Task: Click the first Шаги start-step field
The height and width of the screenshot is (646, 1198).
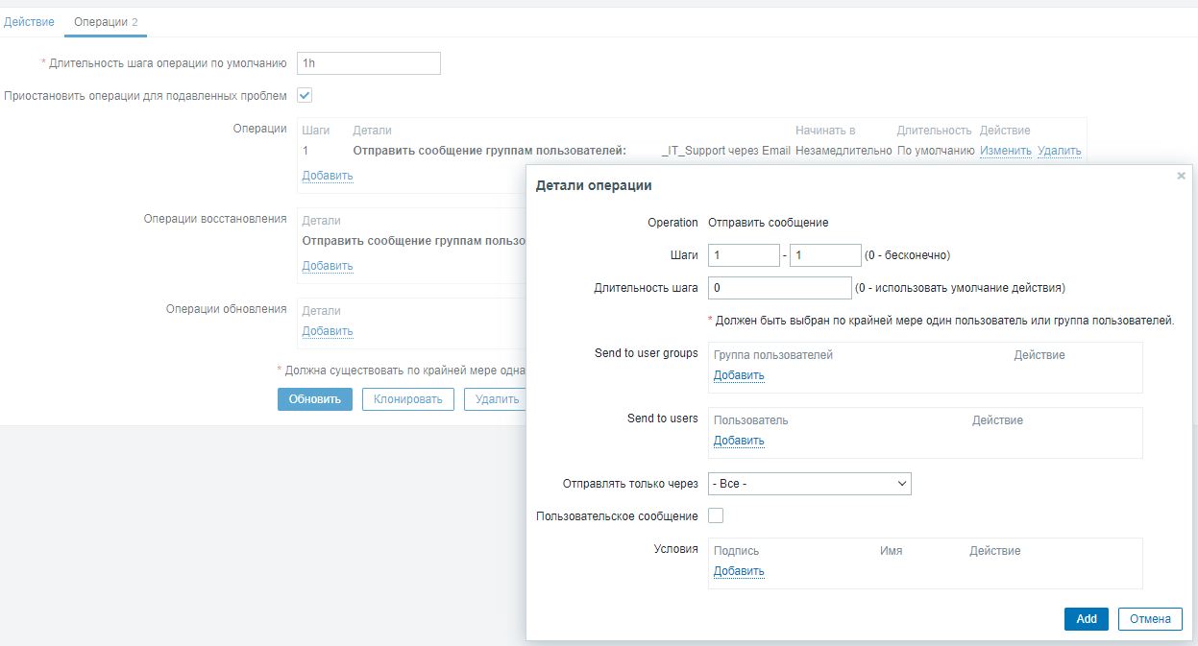Action: pyautogui.click(x=744, y=255)
